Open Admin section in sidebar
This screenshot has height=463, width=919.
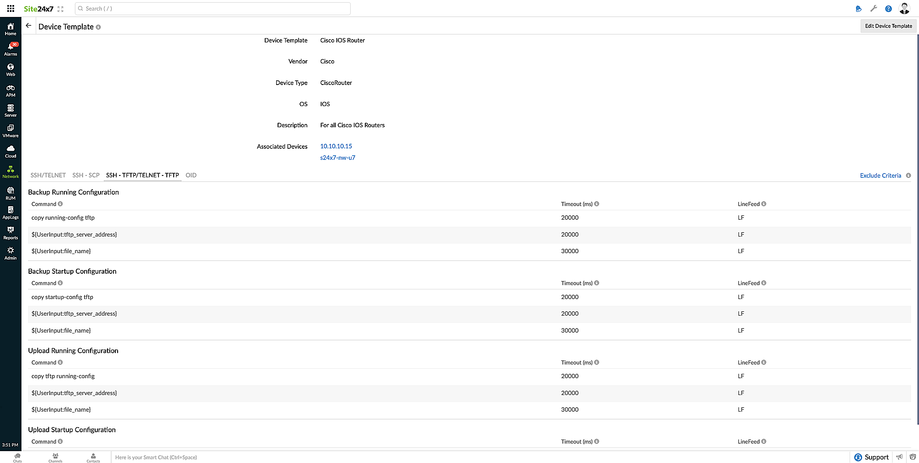(x=11, y=253)
